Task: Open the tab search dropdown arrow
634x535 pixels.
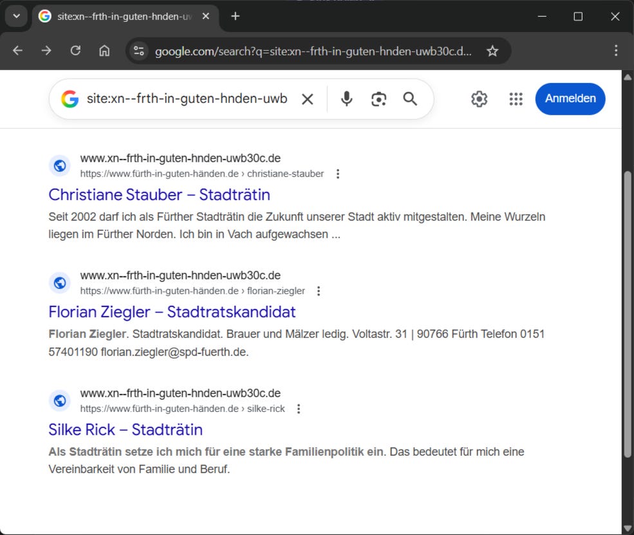Action: coord(17,16)
